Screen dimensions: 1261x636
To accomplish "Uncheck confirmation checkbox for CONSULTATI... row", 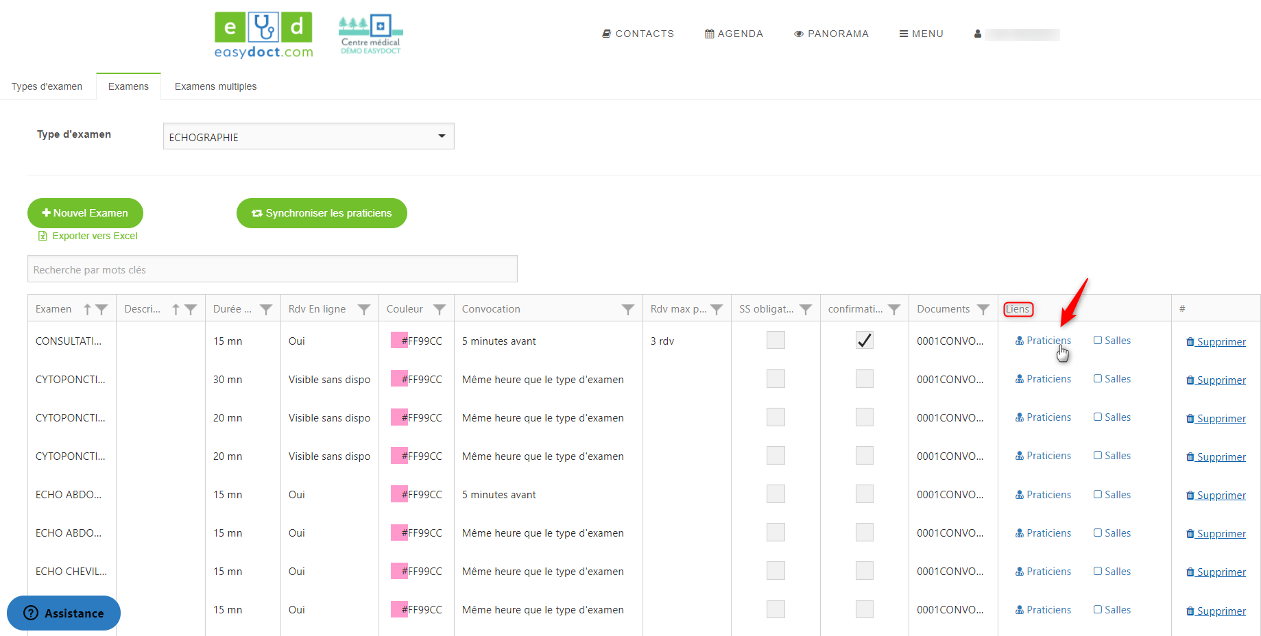I will pos(864,341).
